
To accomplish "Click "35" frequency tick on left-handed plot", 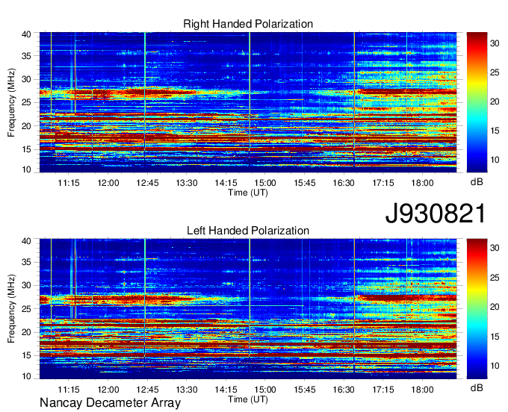I will [x=27, y=262].
